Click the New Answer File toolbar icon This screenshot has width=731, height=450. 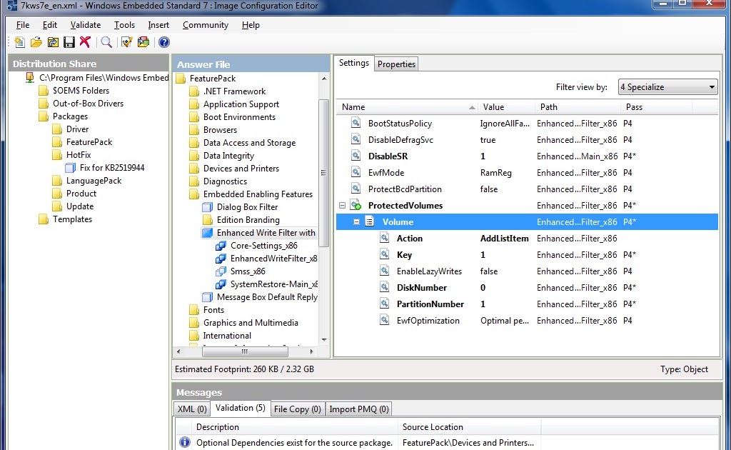(x=19, y=42)
